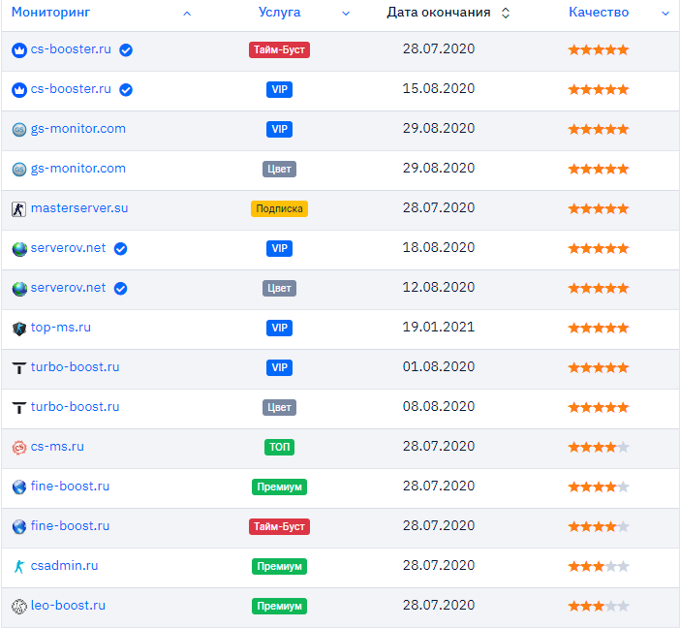Open the csadmin.ru link
680x628 pixels.
pyautogui.click(x=64, y=566)
